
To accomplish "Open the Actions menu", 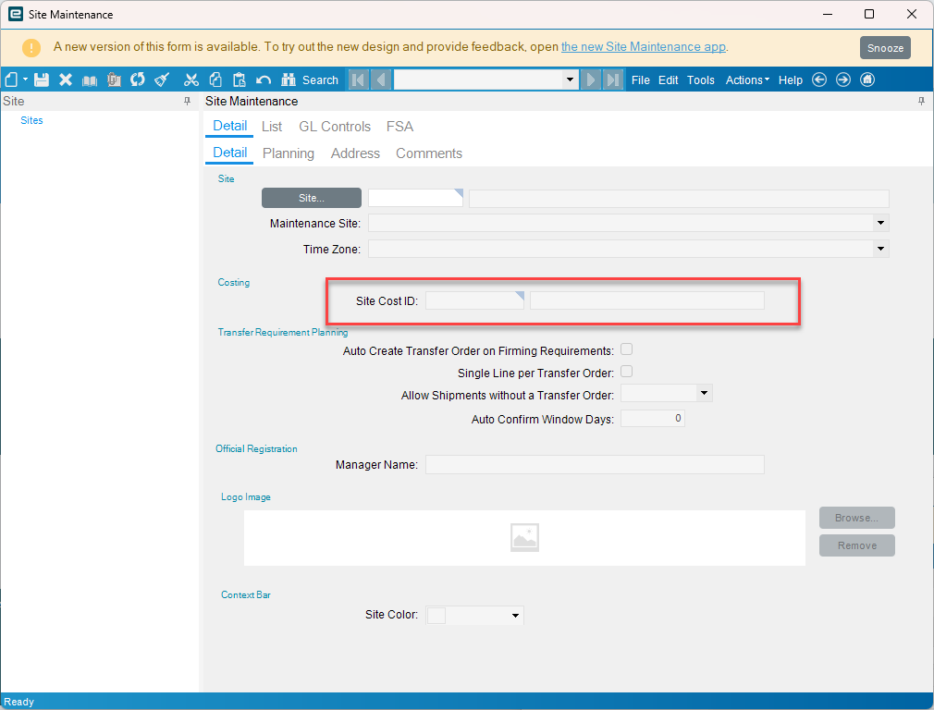I will (747, 80).
